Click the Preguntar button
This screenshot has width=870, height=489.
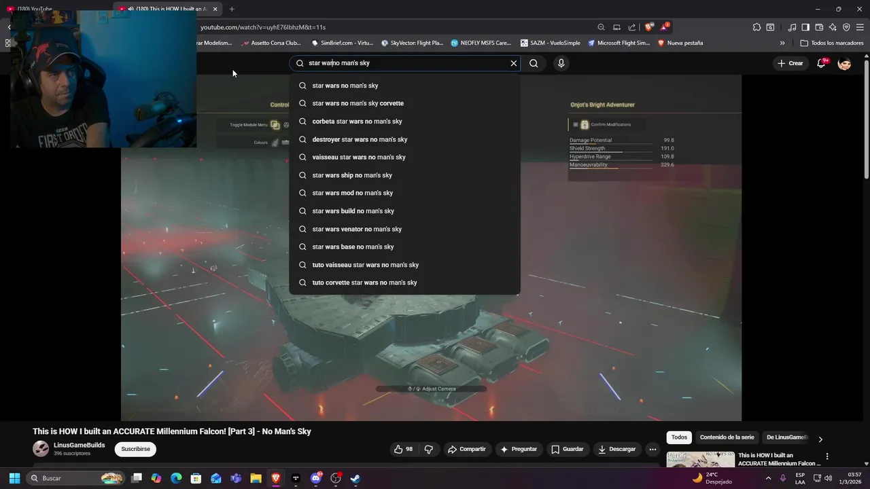(x=519, y=449)
